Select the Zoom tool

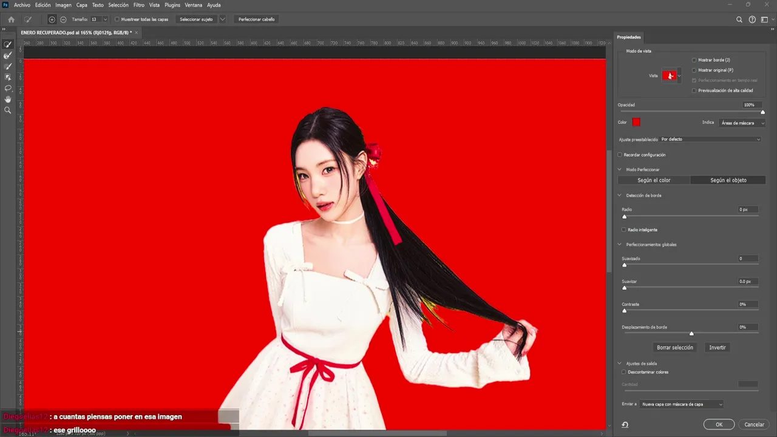[x=8, y=110]
